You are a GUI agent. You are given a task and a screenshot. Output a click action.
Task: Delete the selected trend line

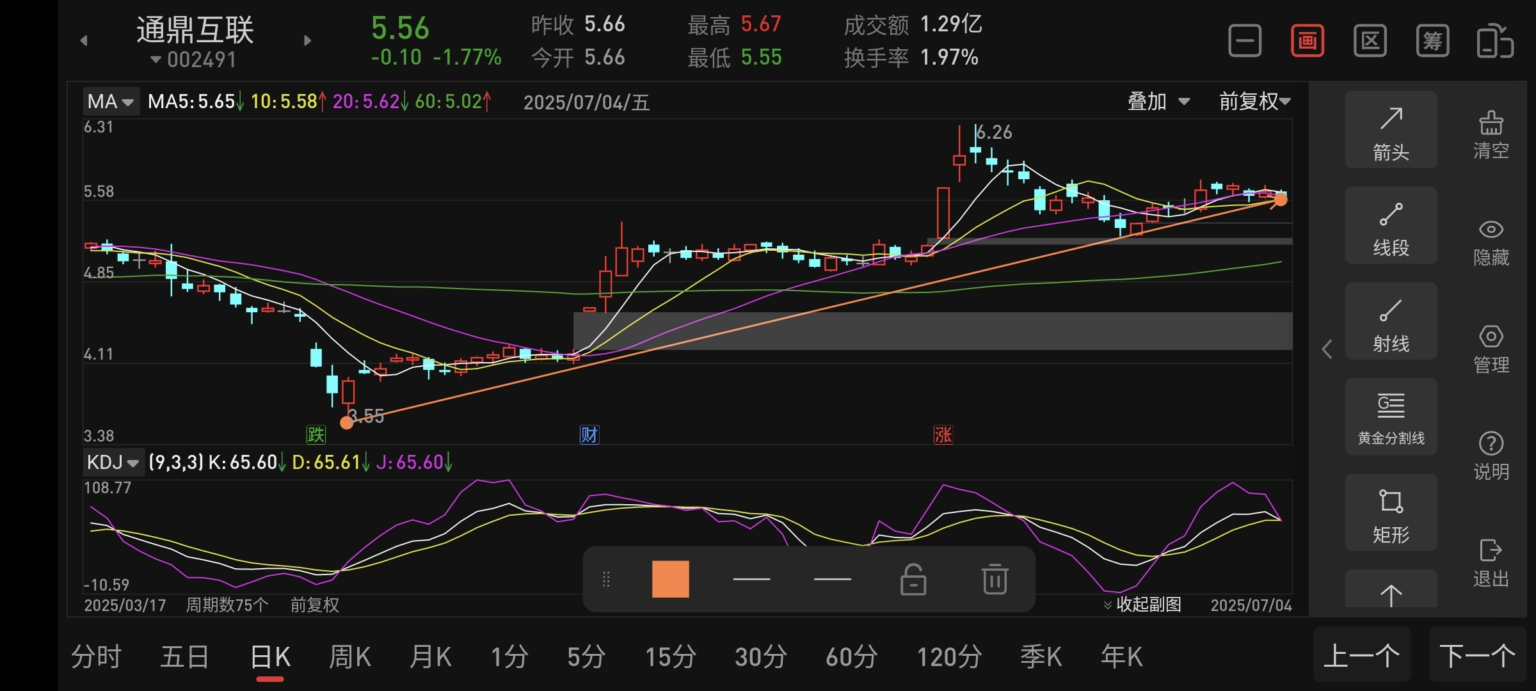coord(995,579)
